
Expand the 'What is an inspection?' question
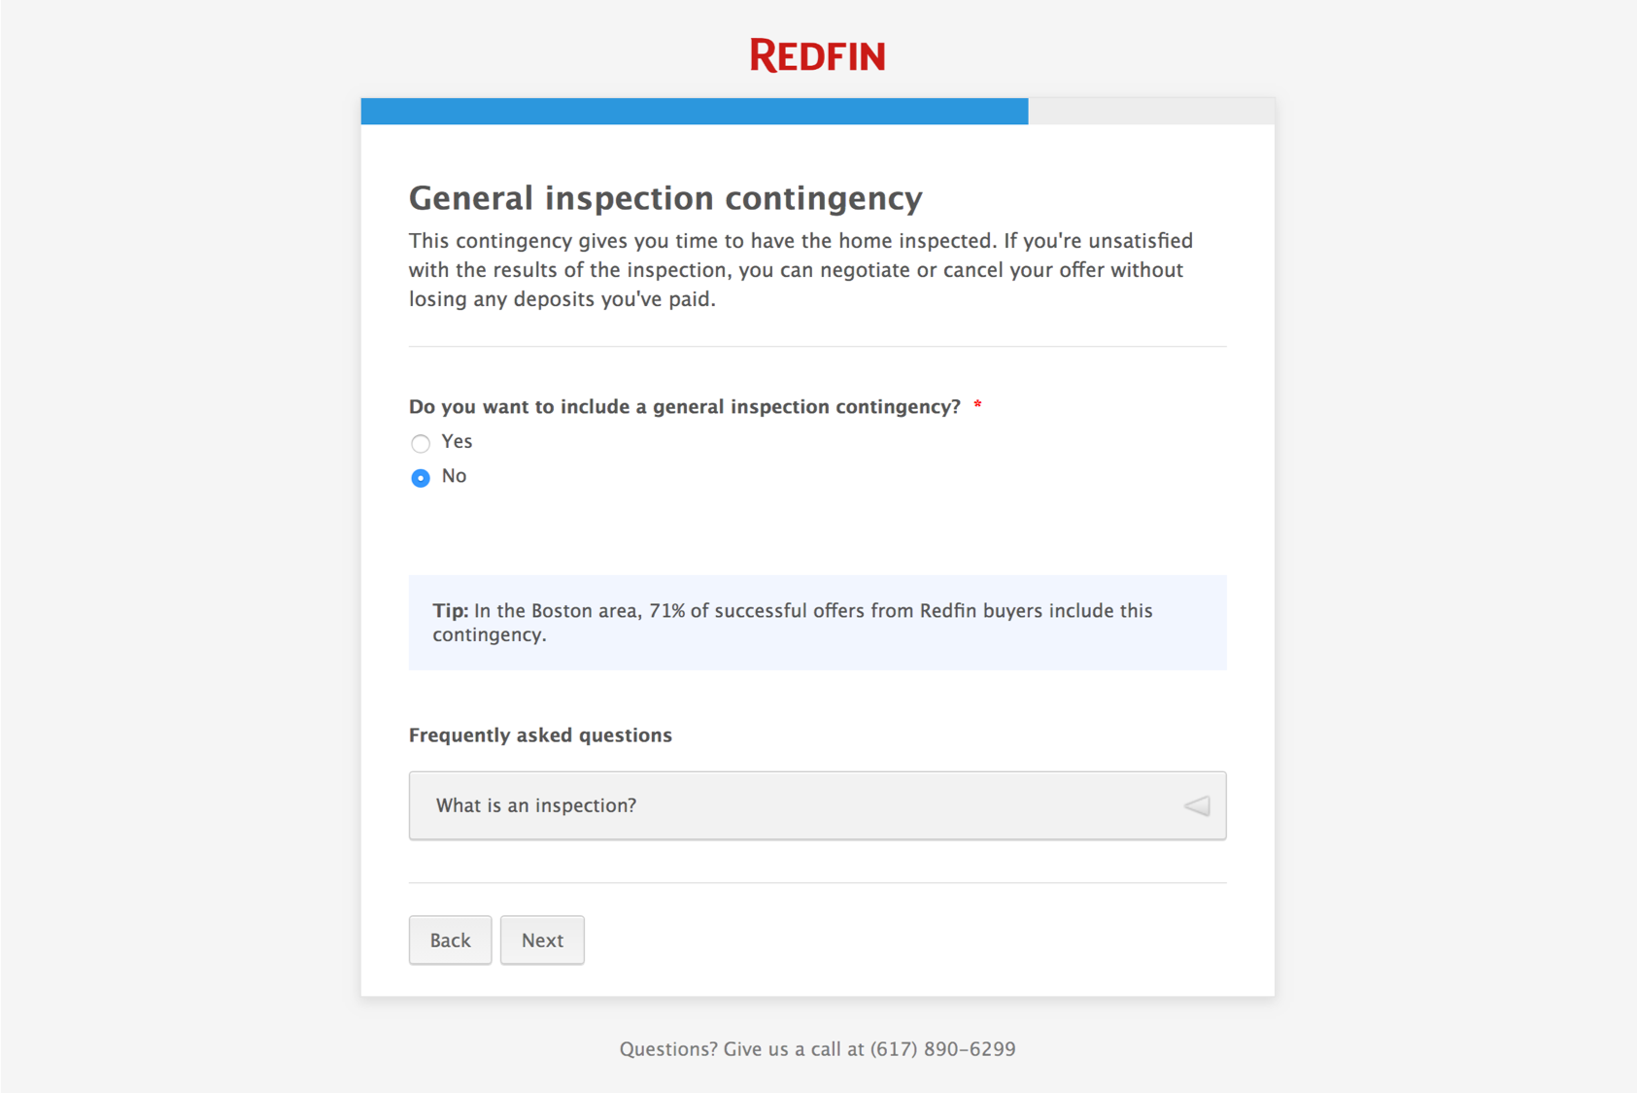click(x=817, y=805)
